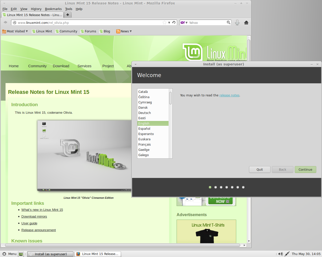The image size is (322, 257).
Task: Open Project in the site navigation
Action: [x=108, y=66]
